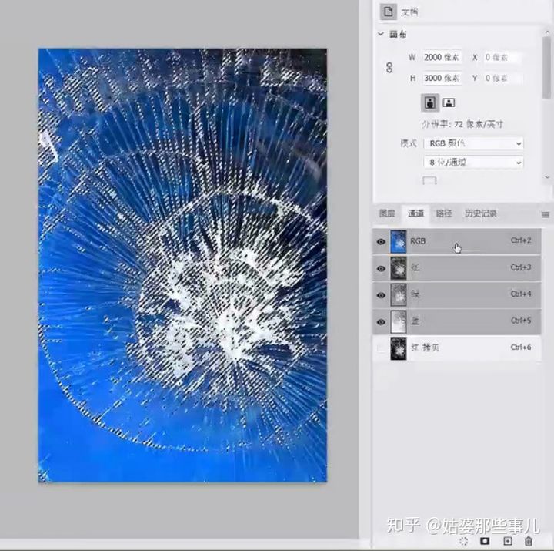Click the 红 拷贝 channel thumbnail
The width and height of the screenshot is (554, 551).
399,348
